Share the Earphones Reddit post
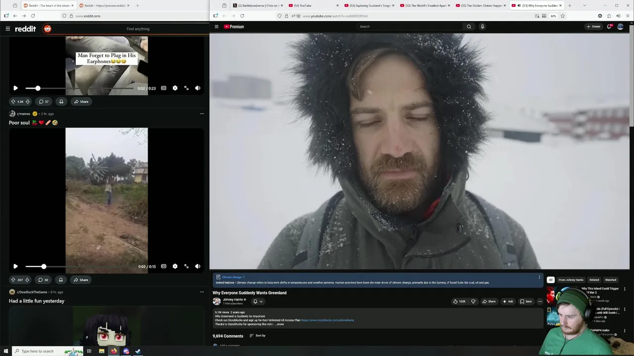 [81, 101]
